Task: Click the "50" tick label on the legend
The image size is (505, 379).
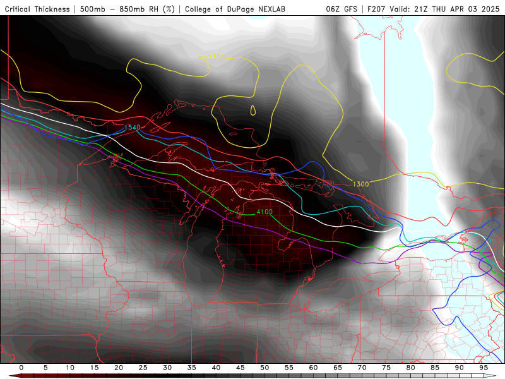Action: pyautogui.click(x=264, y=368)
